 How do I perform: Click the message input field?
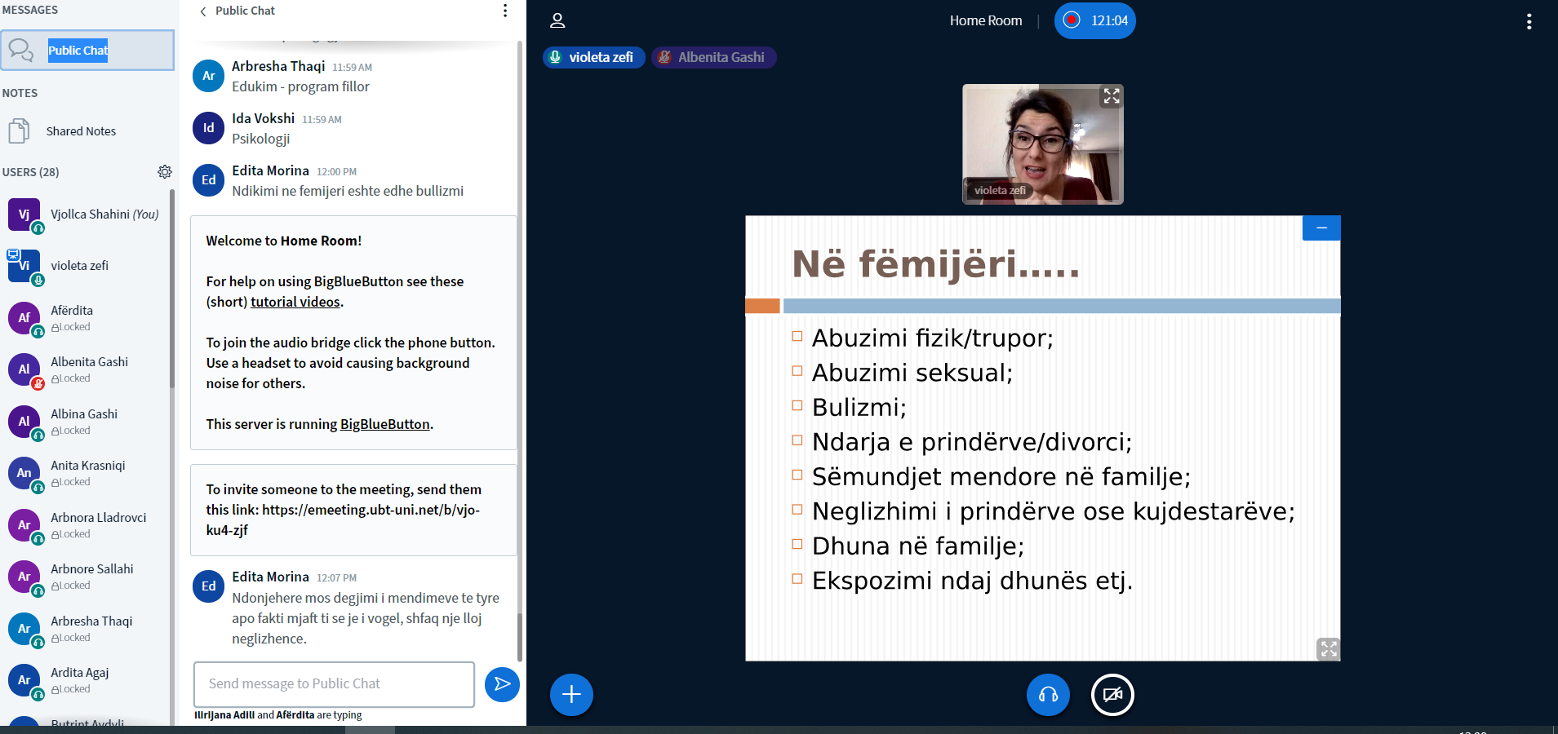(334, 684)
